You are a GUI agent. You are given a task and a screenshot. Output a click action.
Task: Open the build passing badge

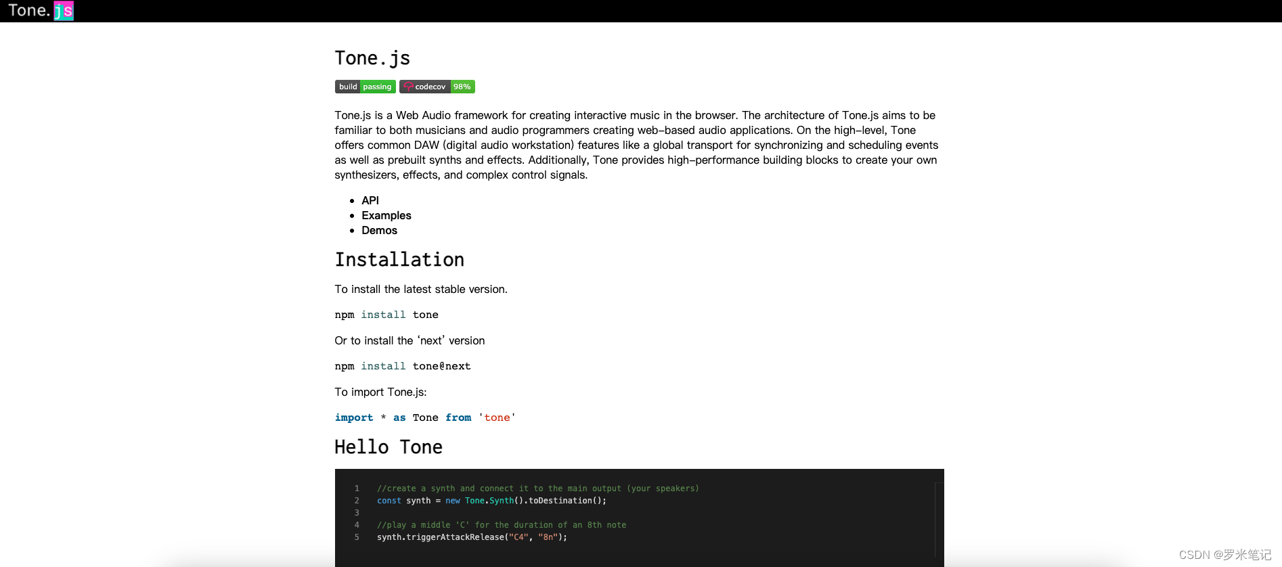click(366, 87)
